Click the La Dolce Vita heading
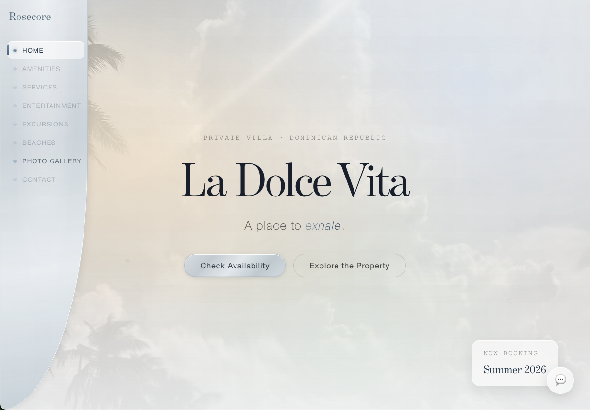This screenshot has width=590, height=410. (x=295, y=180)
